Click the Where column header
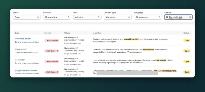Screen dimensions: 205x92 (67, 33)
